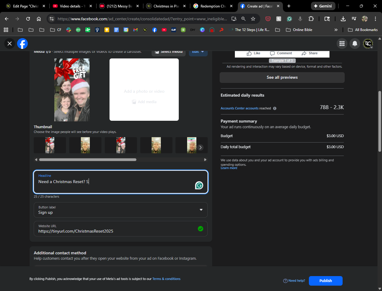382x291 pixels.
Task: Open the Terms & conditions link
Action: point(166,279)
